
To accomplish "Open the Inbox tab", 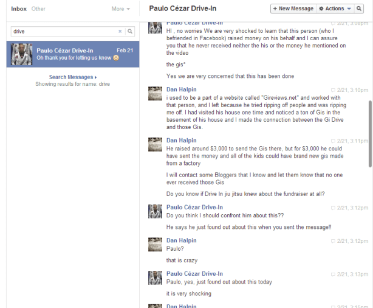I will 19,9.
